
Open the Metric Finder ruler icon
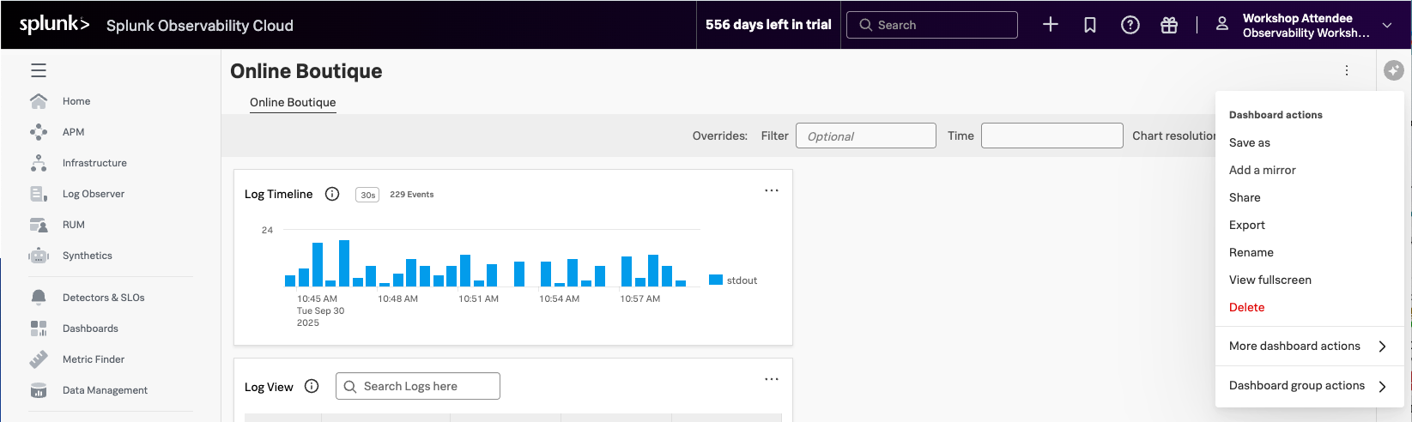[x=39, y=359]
